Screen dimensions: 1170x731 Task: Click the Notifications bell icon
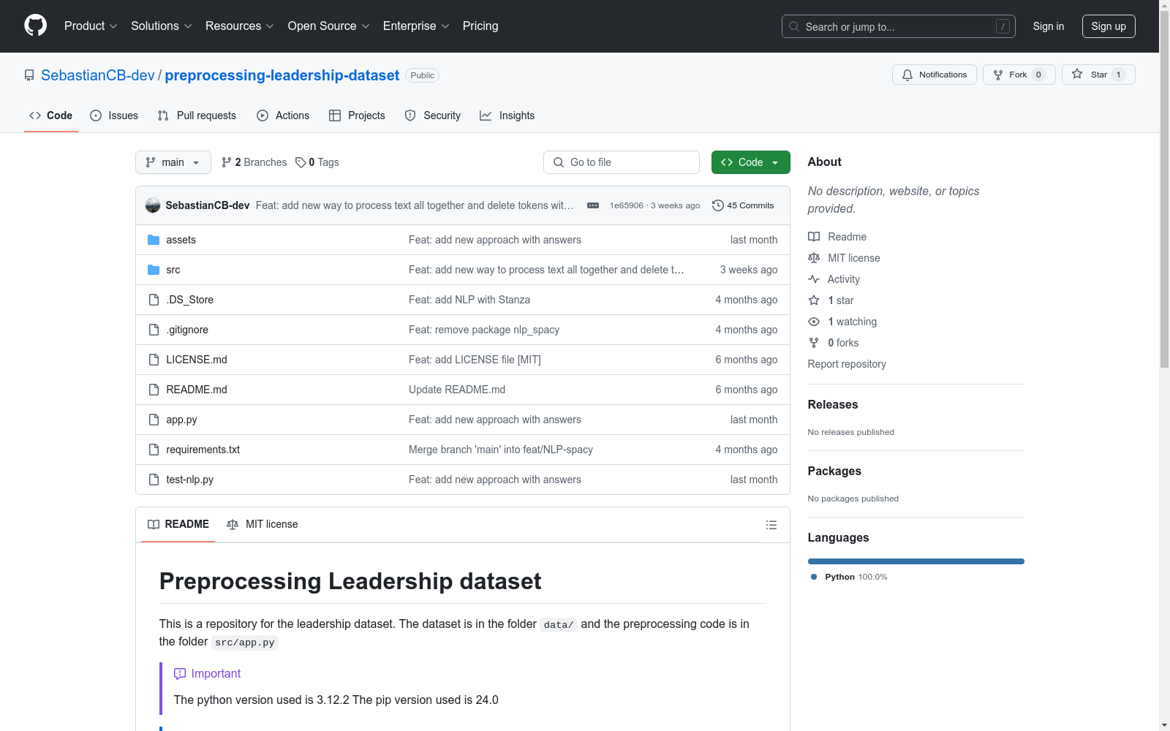[x=907, y=75]
